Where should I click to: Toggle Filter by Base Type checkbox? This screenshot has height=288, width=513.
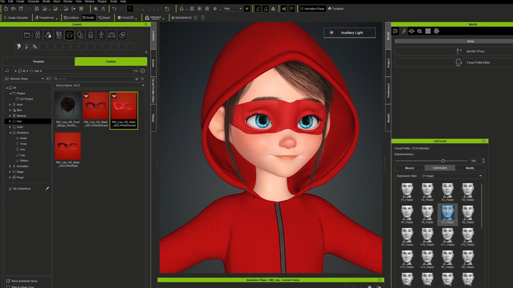(8, 287)
